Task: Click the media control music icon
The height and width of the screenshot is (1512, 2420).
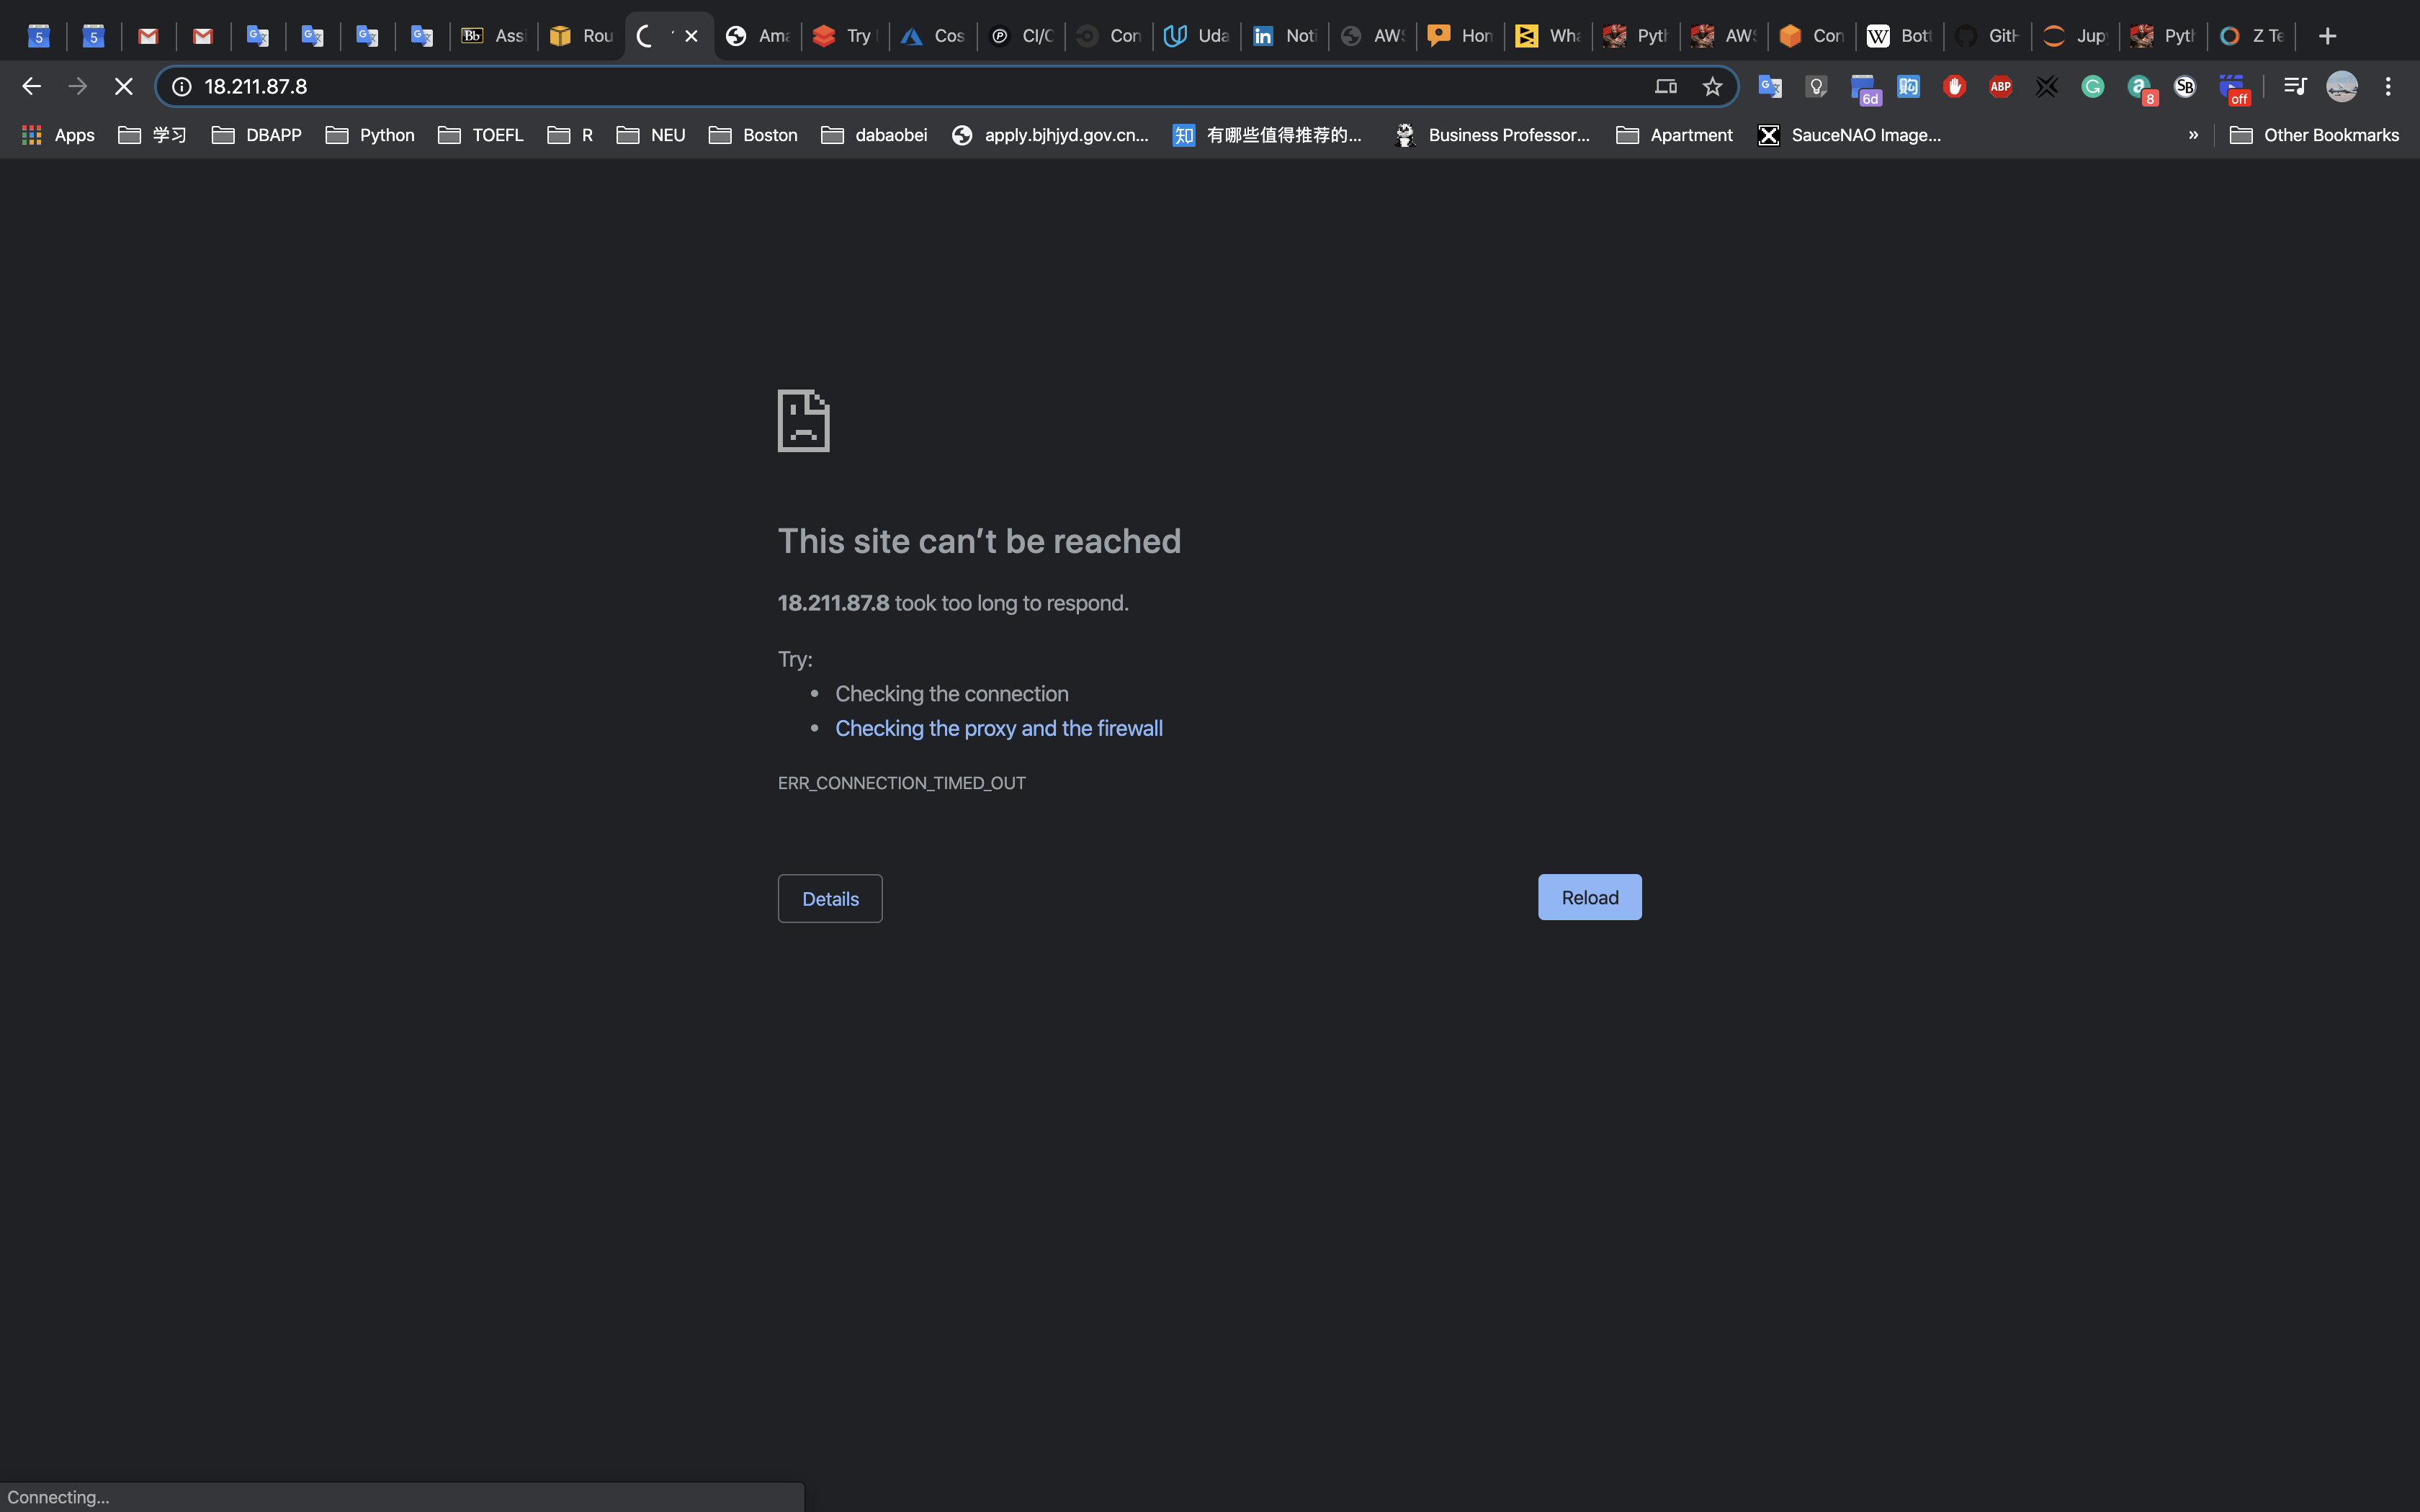Action: point(2295,87)
